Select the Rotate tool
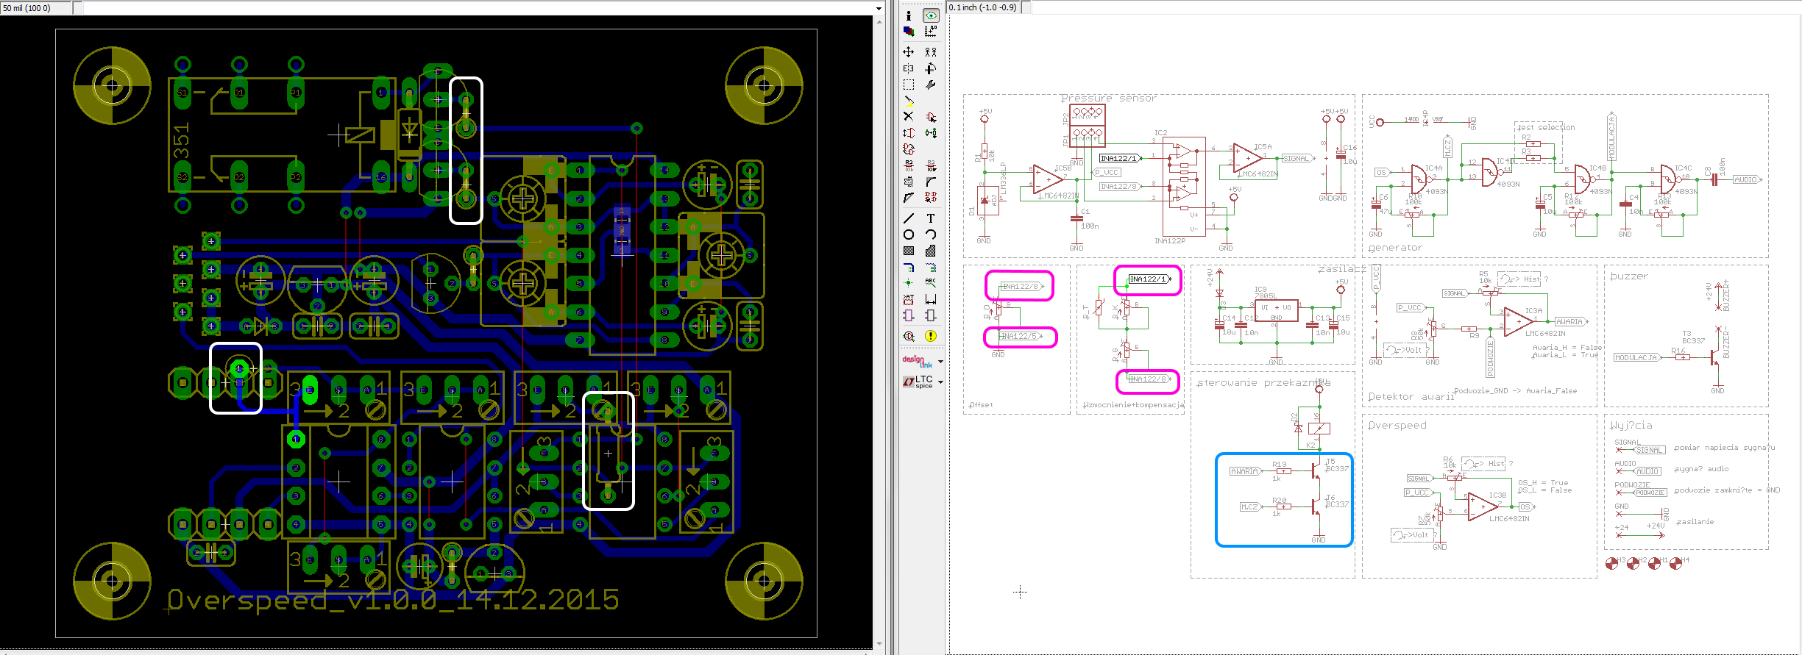The height and width of the screenshot is (655, 1802). point(931,68)
